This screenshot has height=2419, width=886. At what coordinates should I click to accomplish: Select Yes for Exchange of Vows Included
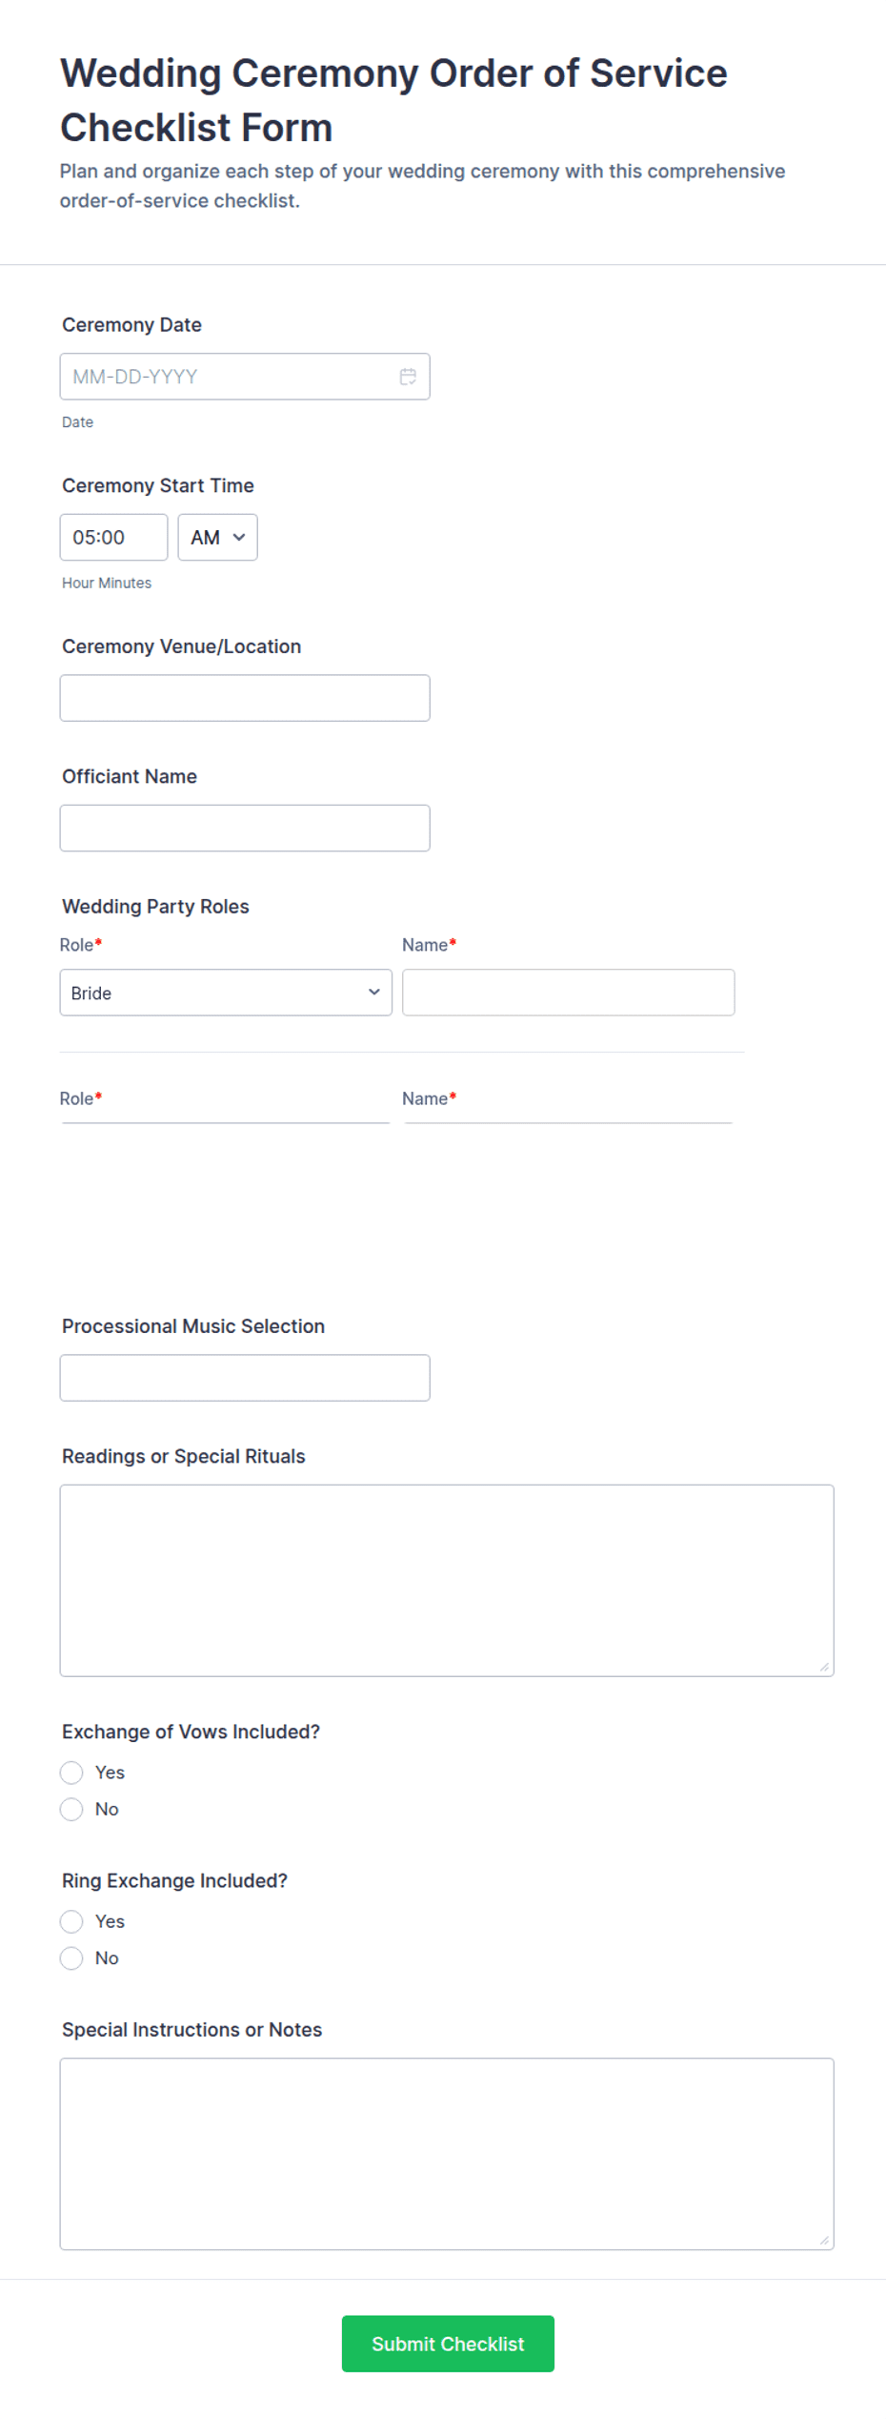pos(71,1773)
